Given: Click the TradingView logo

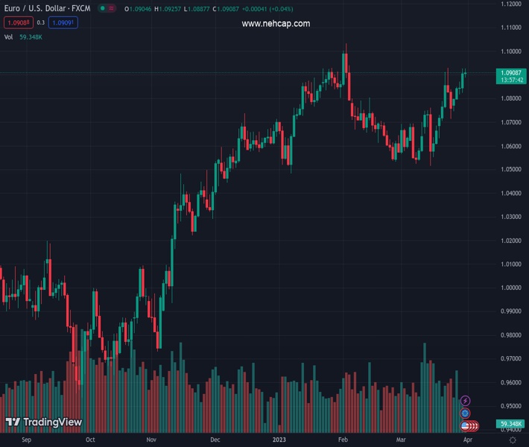Looking at the screenshot, I should pyautogui.click(x=43, y=422).
